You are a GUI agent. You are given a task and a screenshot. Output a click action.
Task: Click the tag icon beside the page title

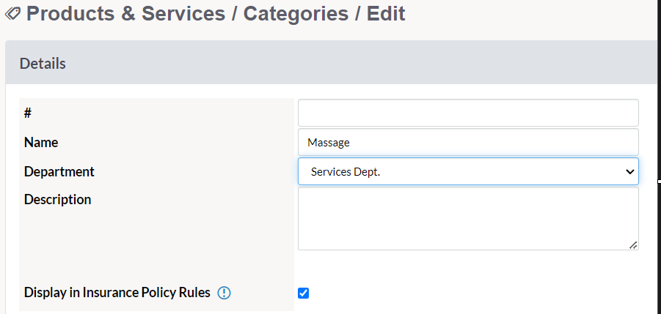point(12,14)
